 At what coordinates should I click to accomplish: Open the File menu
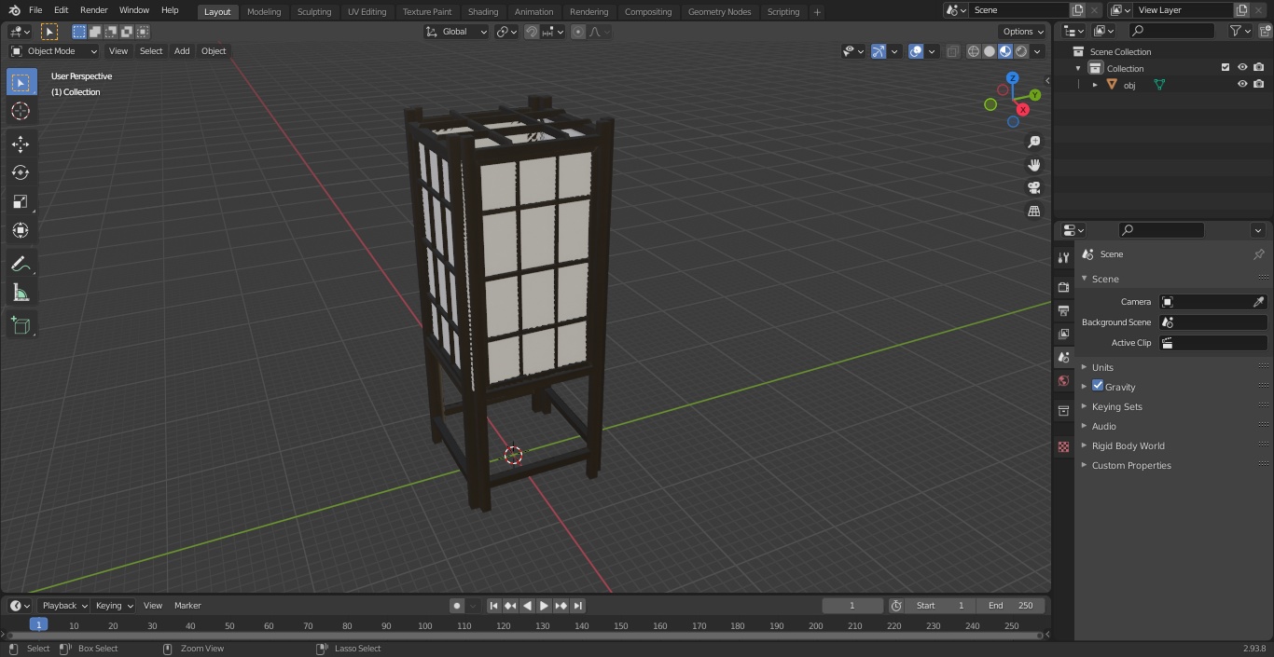(x=35, y=10)
